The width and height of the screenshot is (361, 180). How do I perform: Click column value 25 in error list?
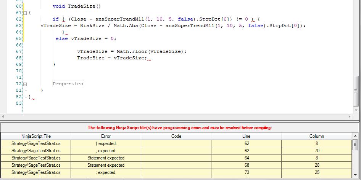[x=317, y=172]
